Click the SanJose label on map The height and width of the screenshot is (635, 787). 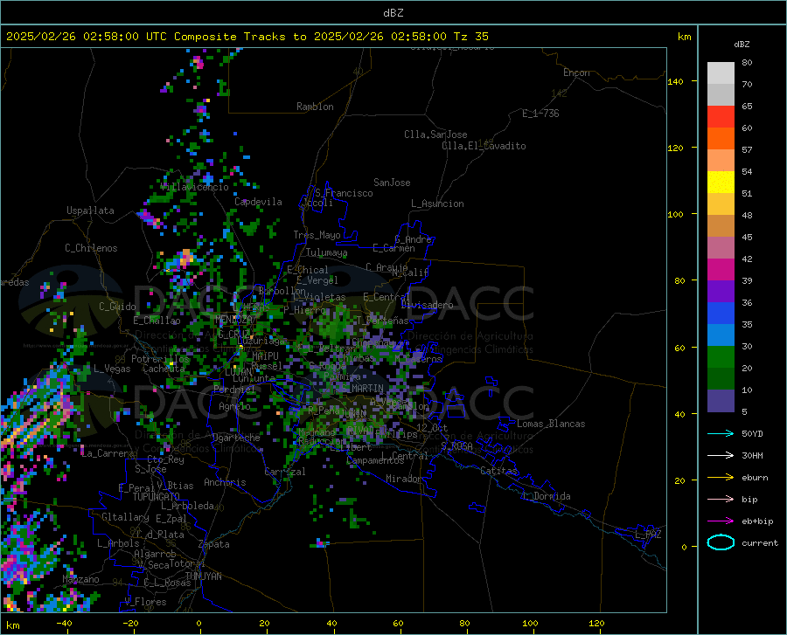point(392,183)
